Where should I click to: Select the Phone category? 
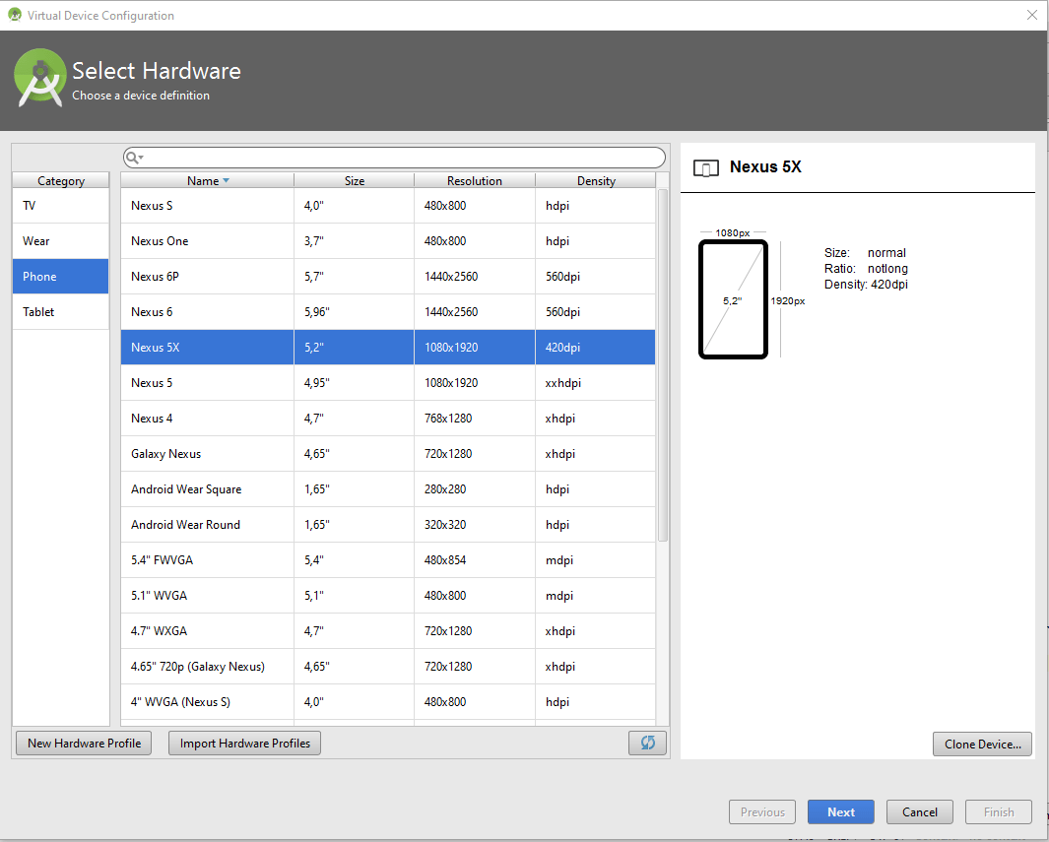pyautogui.click(x=60, y=276)
